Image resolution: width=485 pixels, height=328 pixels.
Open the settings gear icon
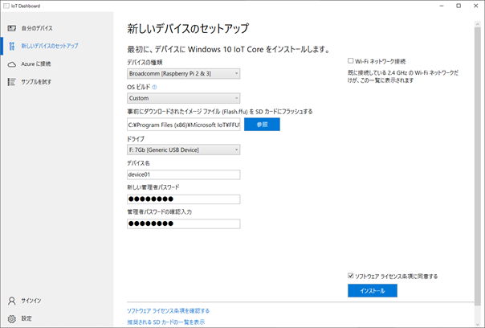click(x=12, y=318)
